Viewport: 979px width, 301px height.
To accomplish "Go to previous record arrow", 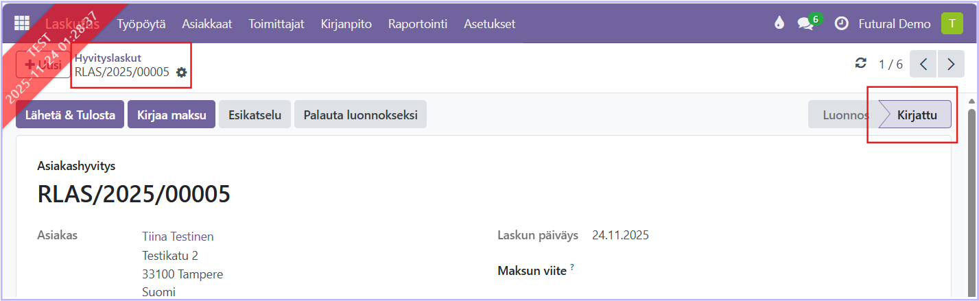I will [923, 64].
